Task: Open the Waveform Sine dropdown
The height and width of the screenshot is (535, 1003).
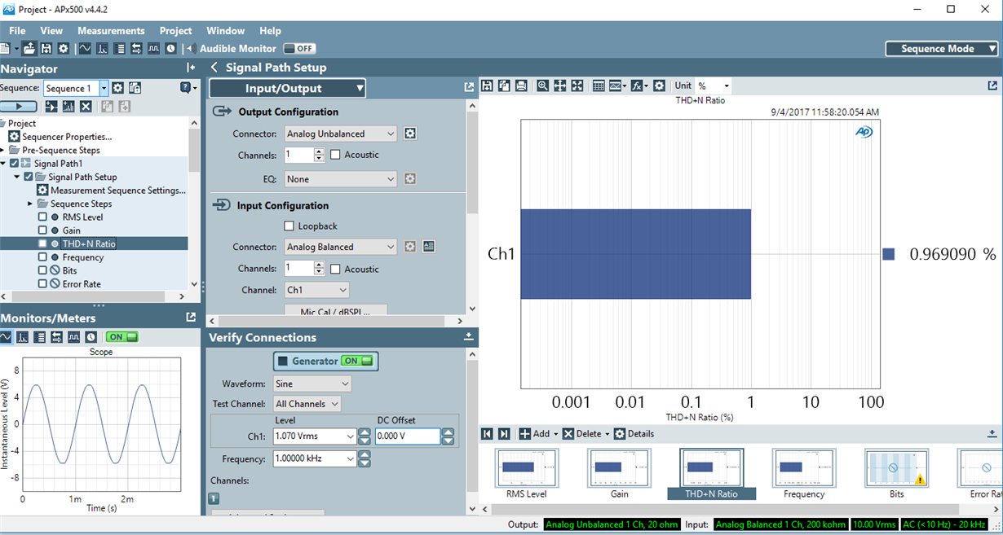Action: pyautogui.click(x=312, y=384)
